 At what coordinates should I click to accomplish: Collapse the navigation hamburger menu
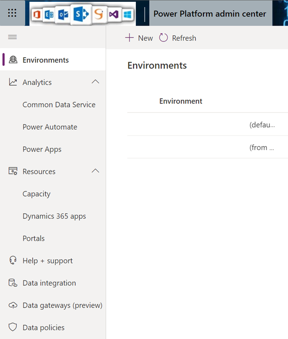12,37
